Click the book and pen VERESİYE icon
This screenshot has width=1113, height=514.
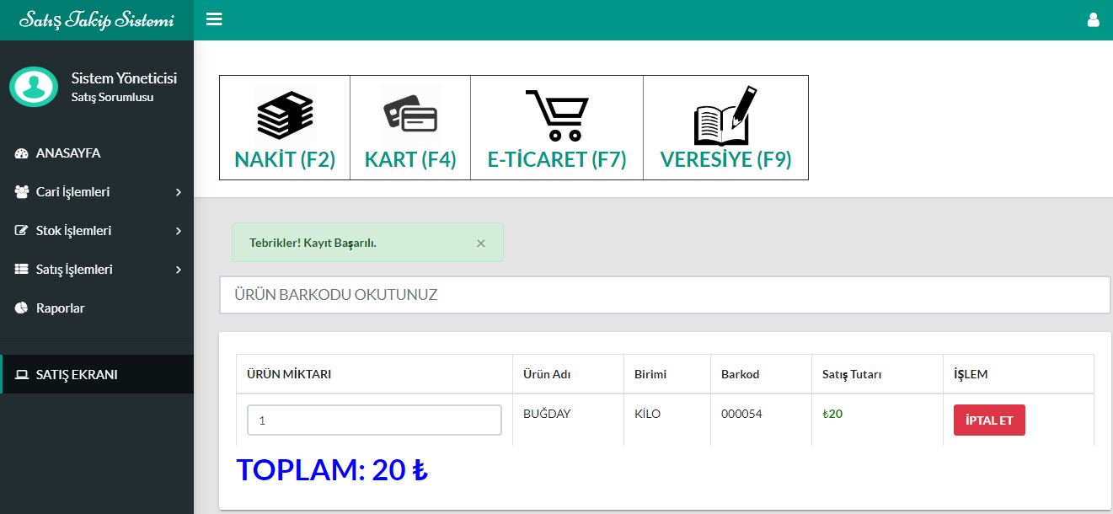pos(725,115)
